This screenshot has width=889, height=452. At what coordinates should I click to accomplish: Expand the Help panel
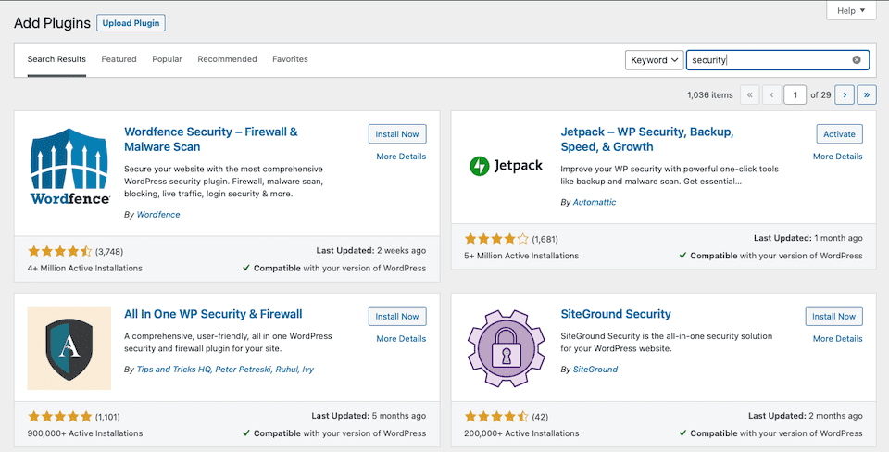(851, 10)
